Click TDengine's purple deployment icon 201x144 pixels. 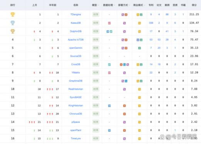[123, 15]
